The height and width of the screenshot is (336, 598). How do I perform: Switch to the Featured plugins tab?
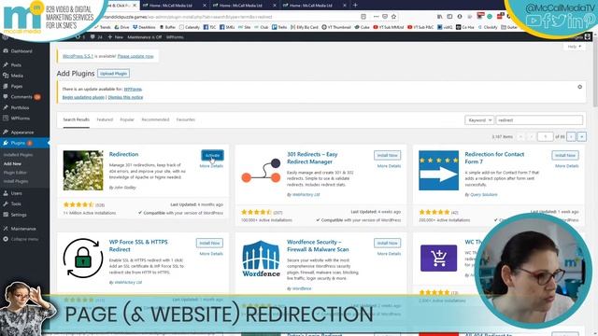point(105,119)
